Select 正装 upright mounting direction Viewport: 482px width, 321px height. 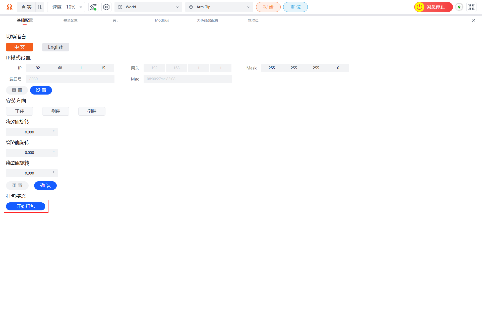[x=20, y=111]
